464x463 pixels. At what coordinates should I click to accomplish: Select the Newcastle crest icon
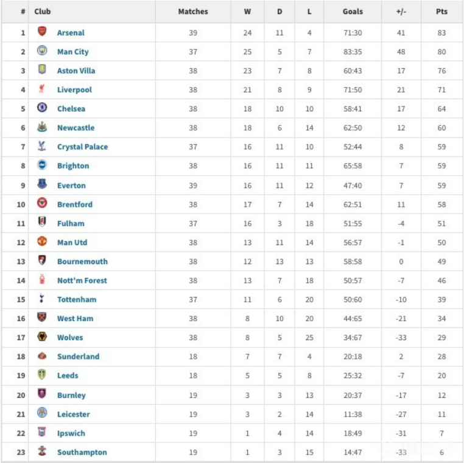[x=42, y=127]
